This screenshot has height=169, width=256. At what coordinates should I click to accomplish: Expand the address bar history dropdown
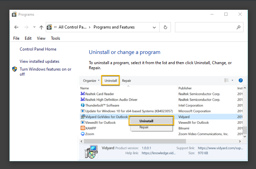coord(154,27)
